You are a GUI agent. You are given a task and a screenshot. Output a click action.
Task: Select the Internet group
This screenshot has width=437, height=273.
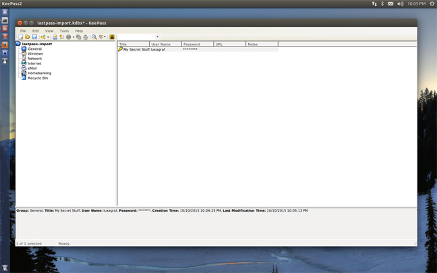(x=34, y=63)
